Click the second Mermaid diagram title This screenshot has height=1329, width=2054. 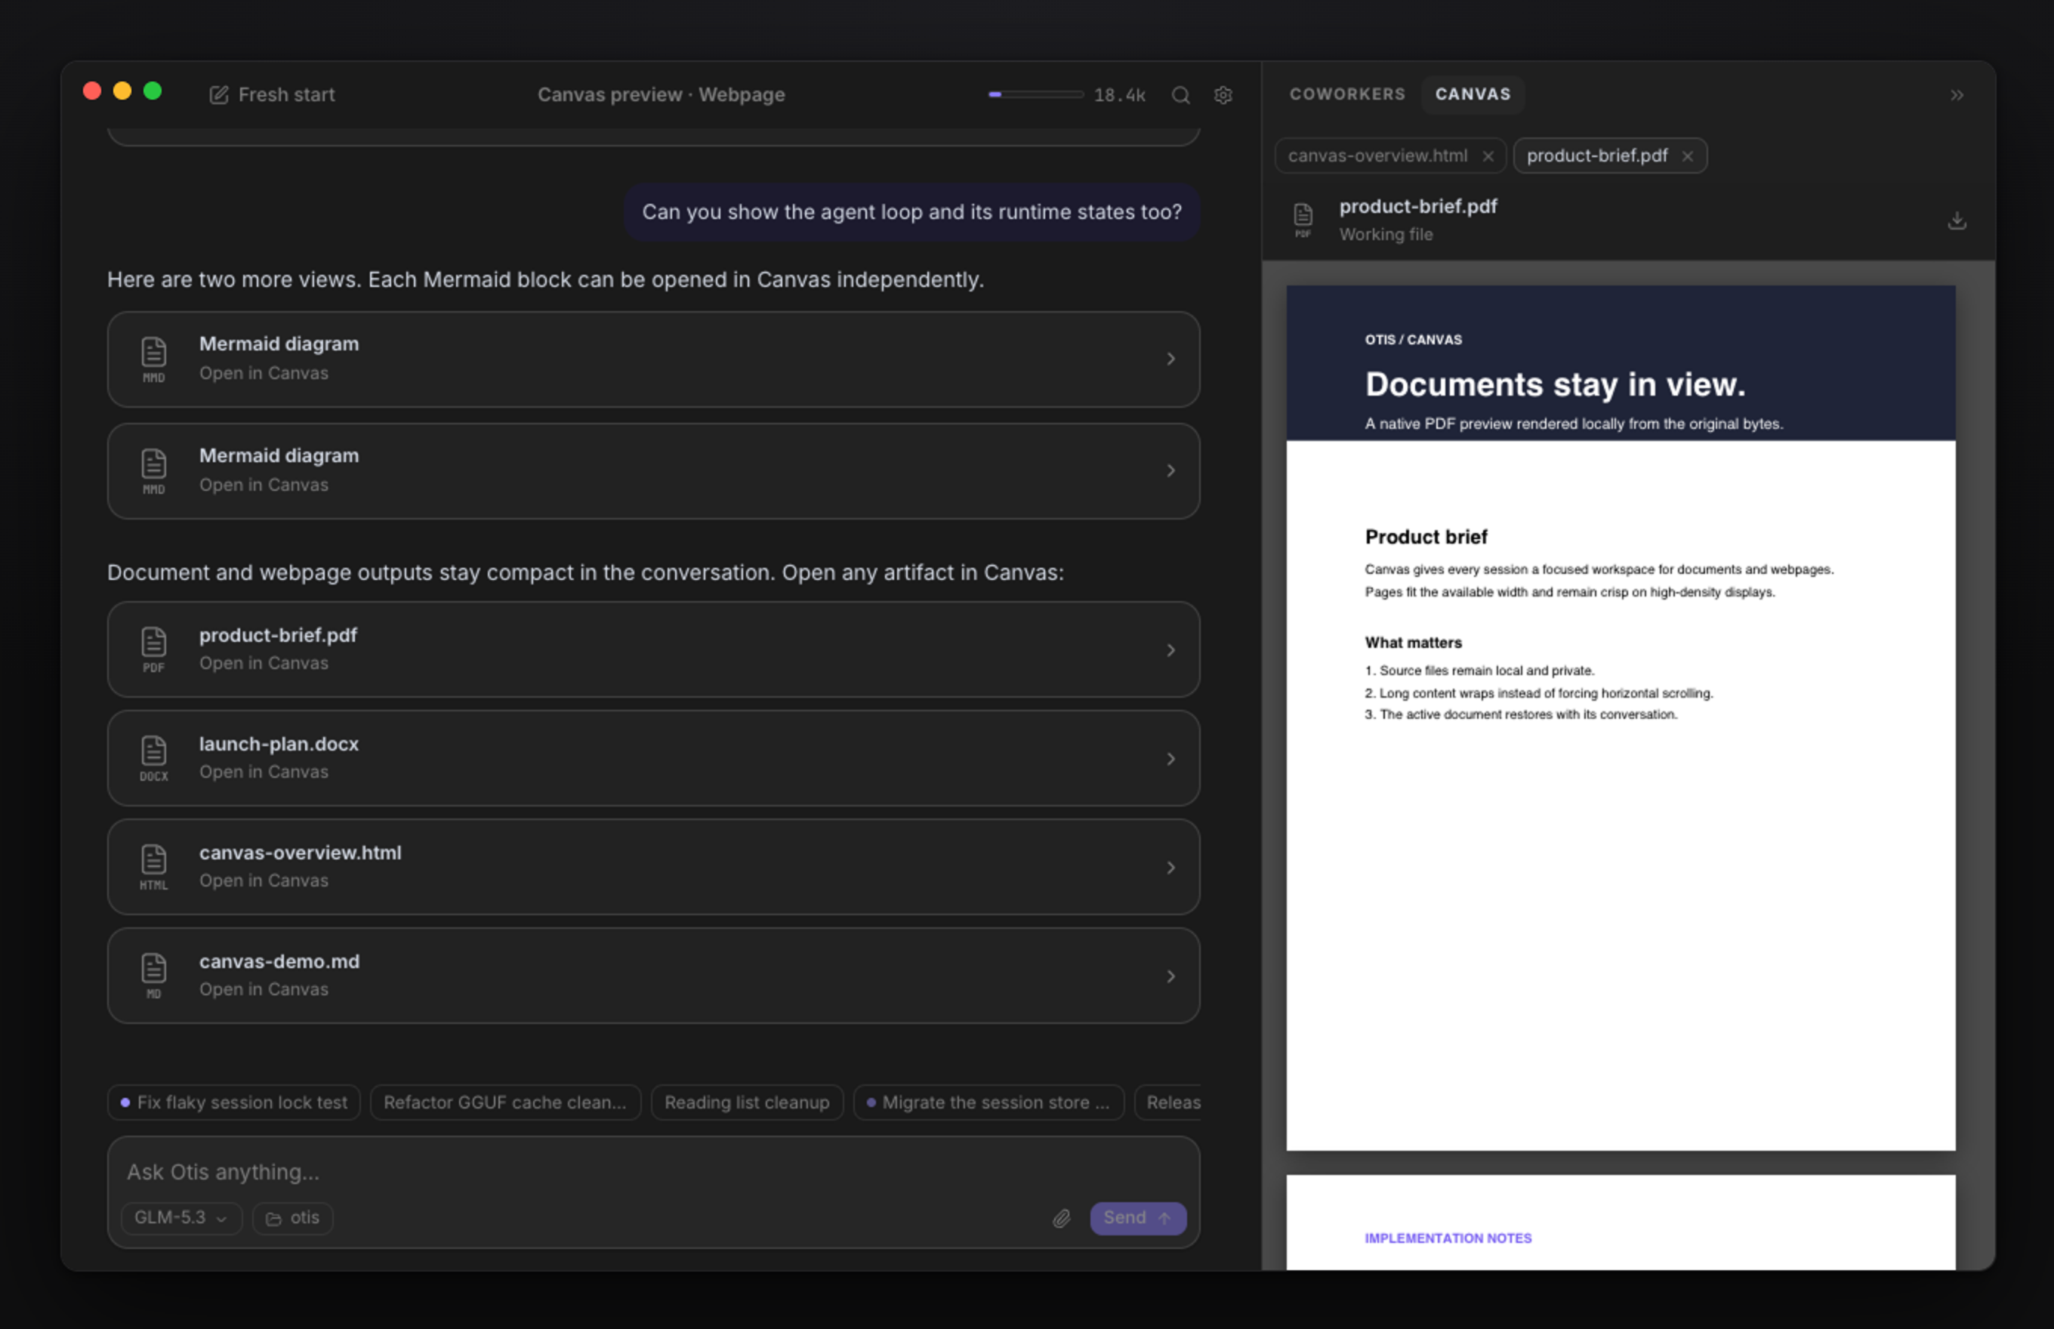click(279, 455)
